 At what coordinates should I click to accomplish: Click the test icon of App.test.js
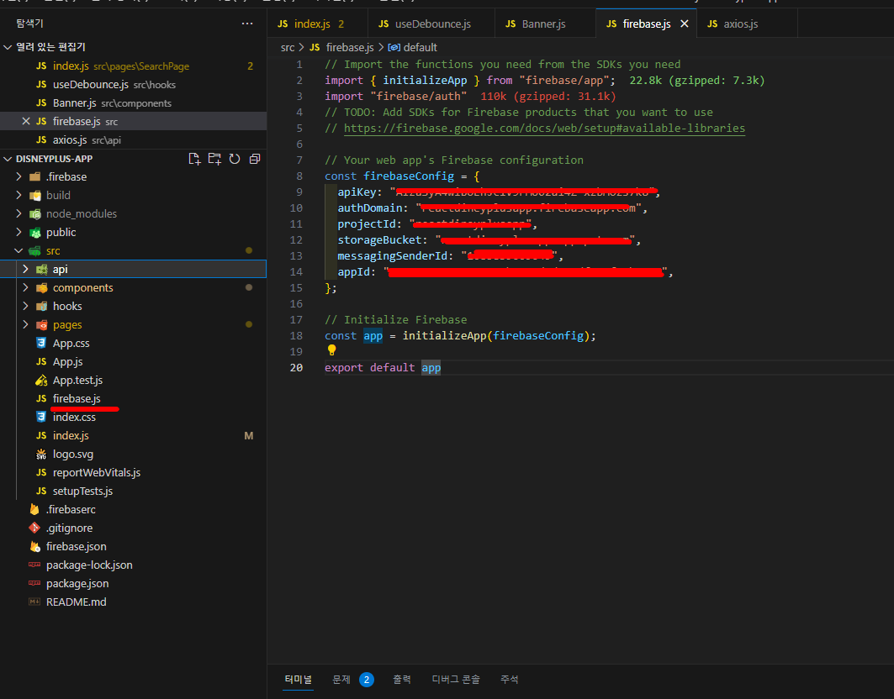tap(41, 380)
